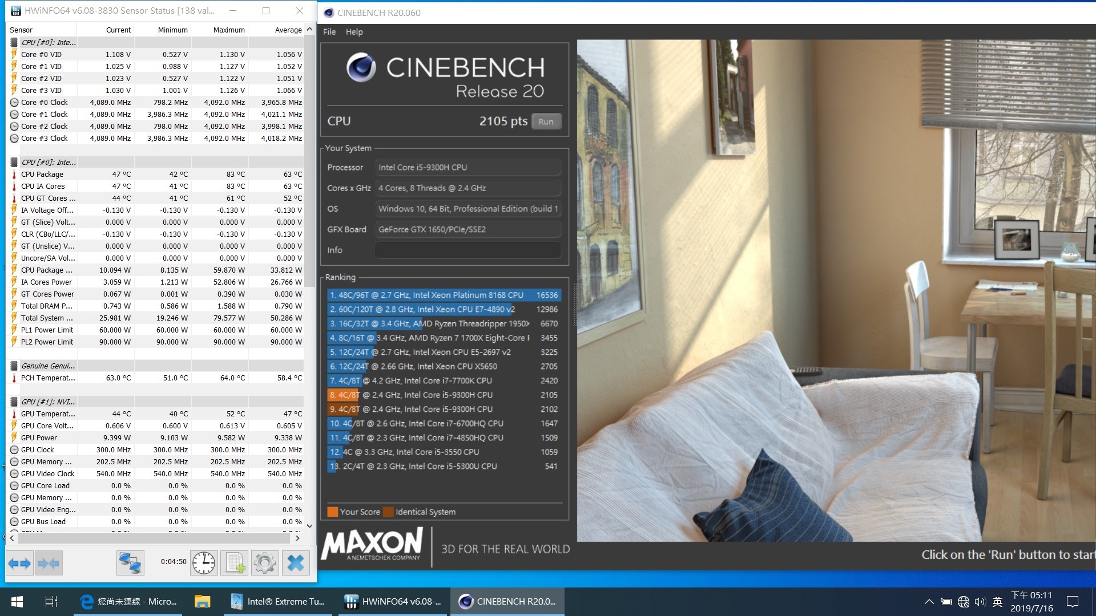
Task: Open the Windows Start menu
Action: [x=17, y=602]
